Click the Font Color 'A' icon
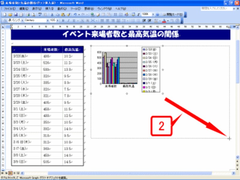240x180 pixels. pyautogui.click(x=163, y=20)
